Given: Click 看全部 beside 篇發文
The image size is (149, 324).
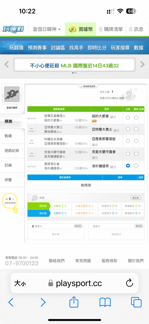Looking at the screenshot, I should tap(78, 226).
